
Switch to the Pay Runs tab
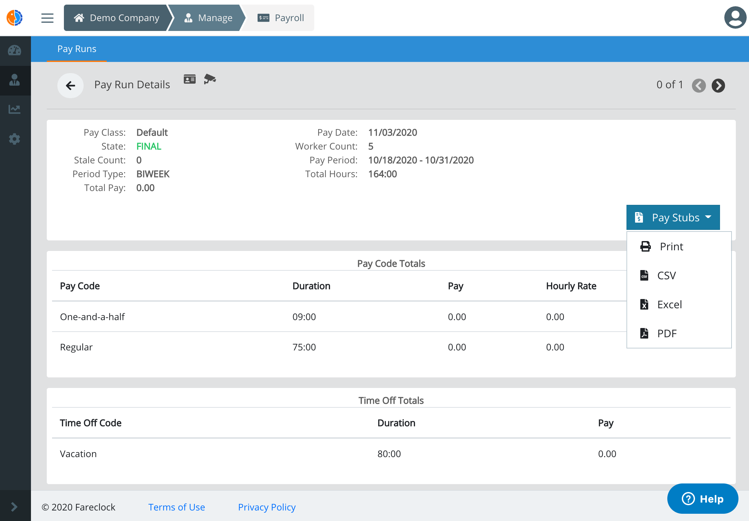tap(77, 49)
